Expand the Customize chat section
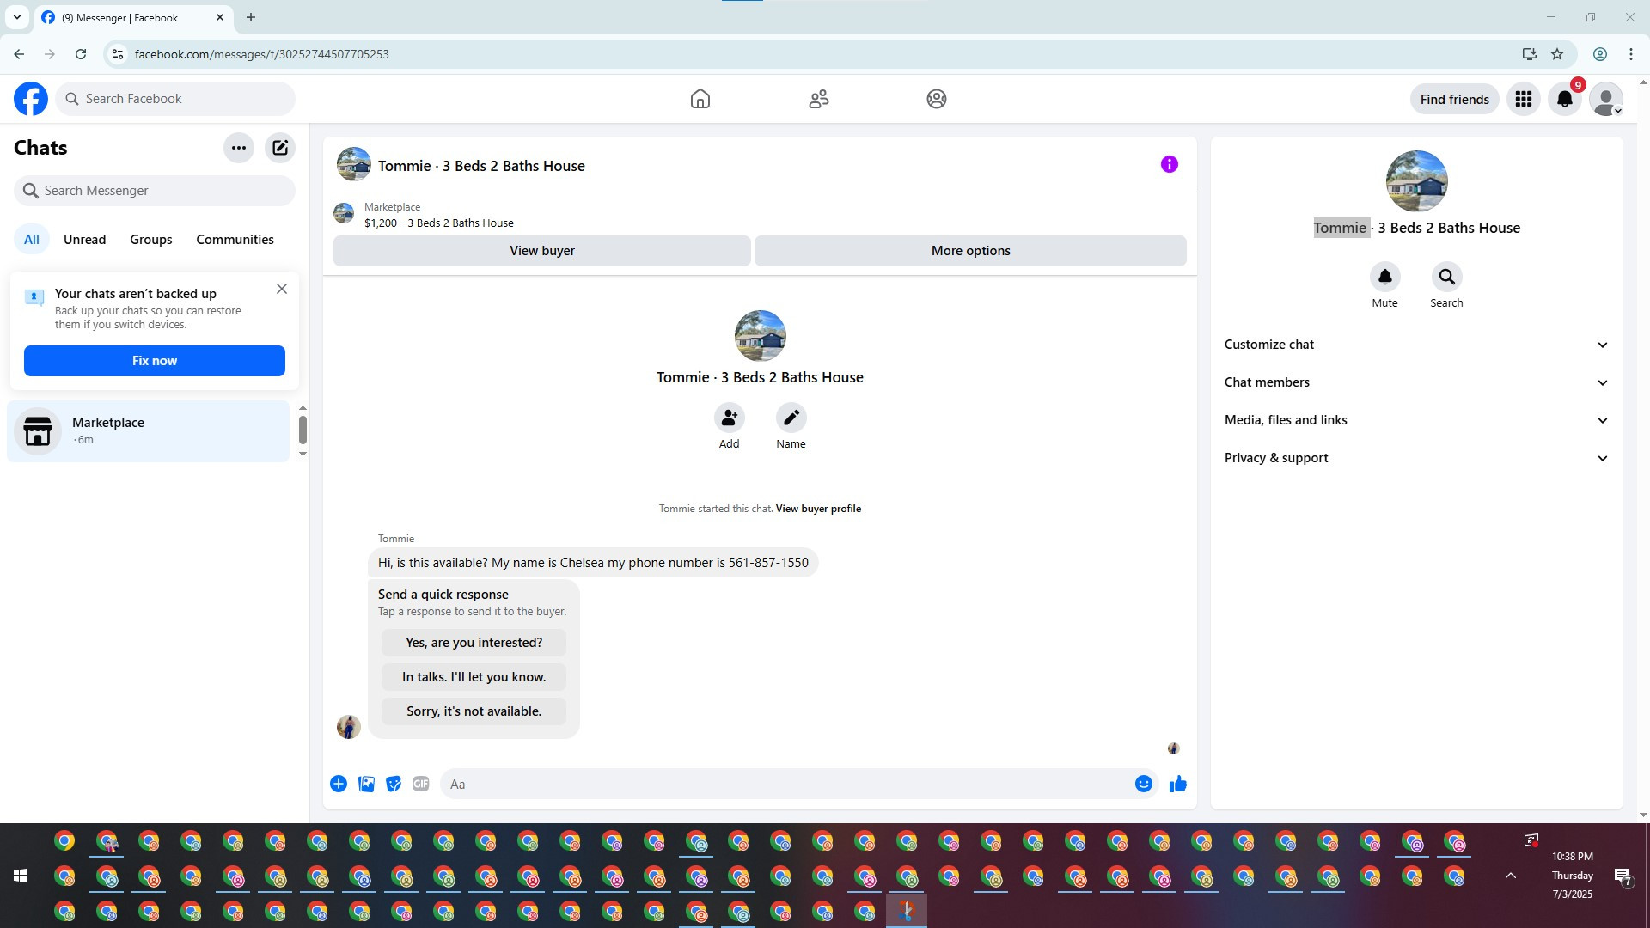Screen dimensions: 1650x928 click(x=1415, y=345)
